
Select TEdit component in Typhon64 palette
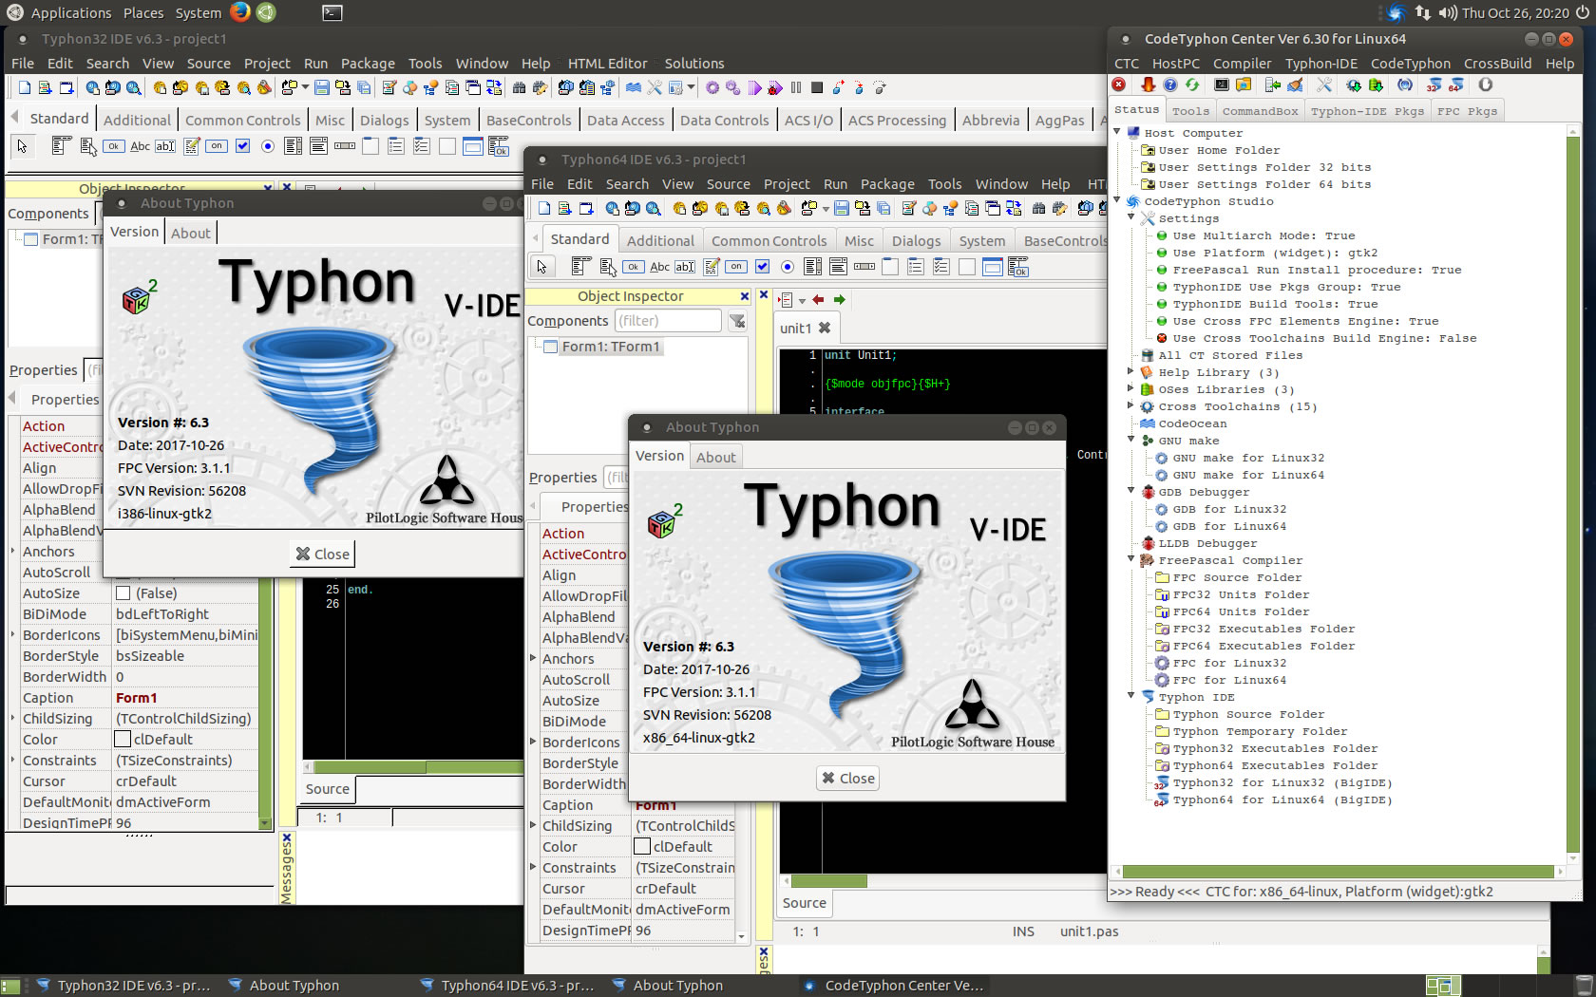click(685, 267)
